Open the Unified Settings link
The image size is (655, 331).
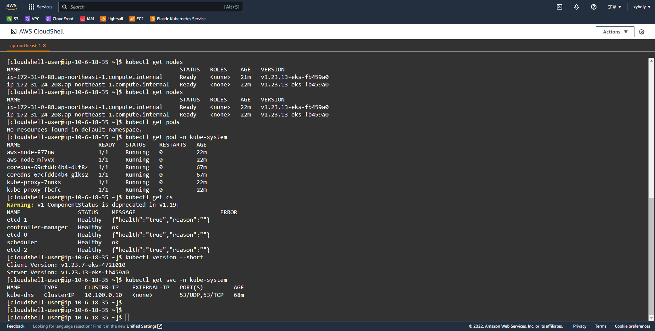pyautogui.click(x=144, y=326)
